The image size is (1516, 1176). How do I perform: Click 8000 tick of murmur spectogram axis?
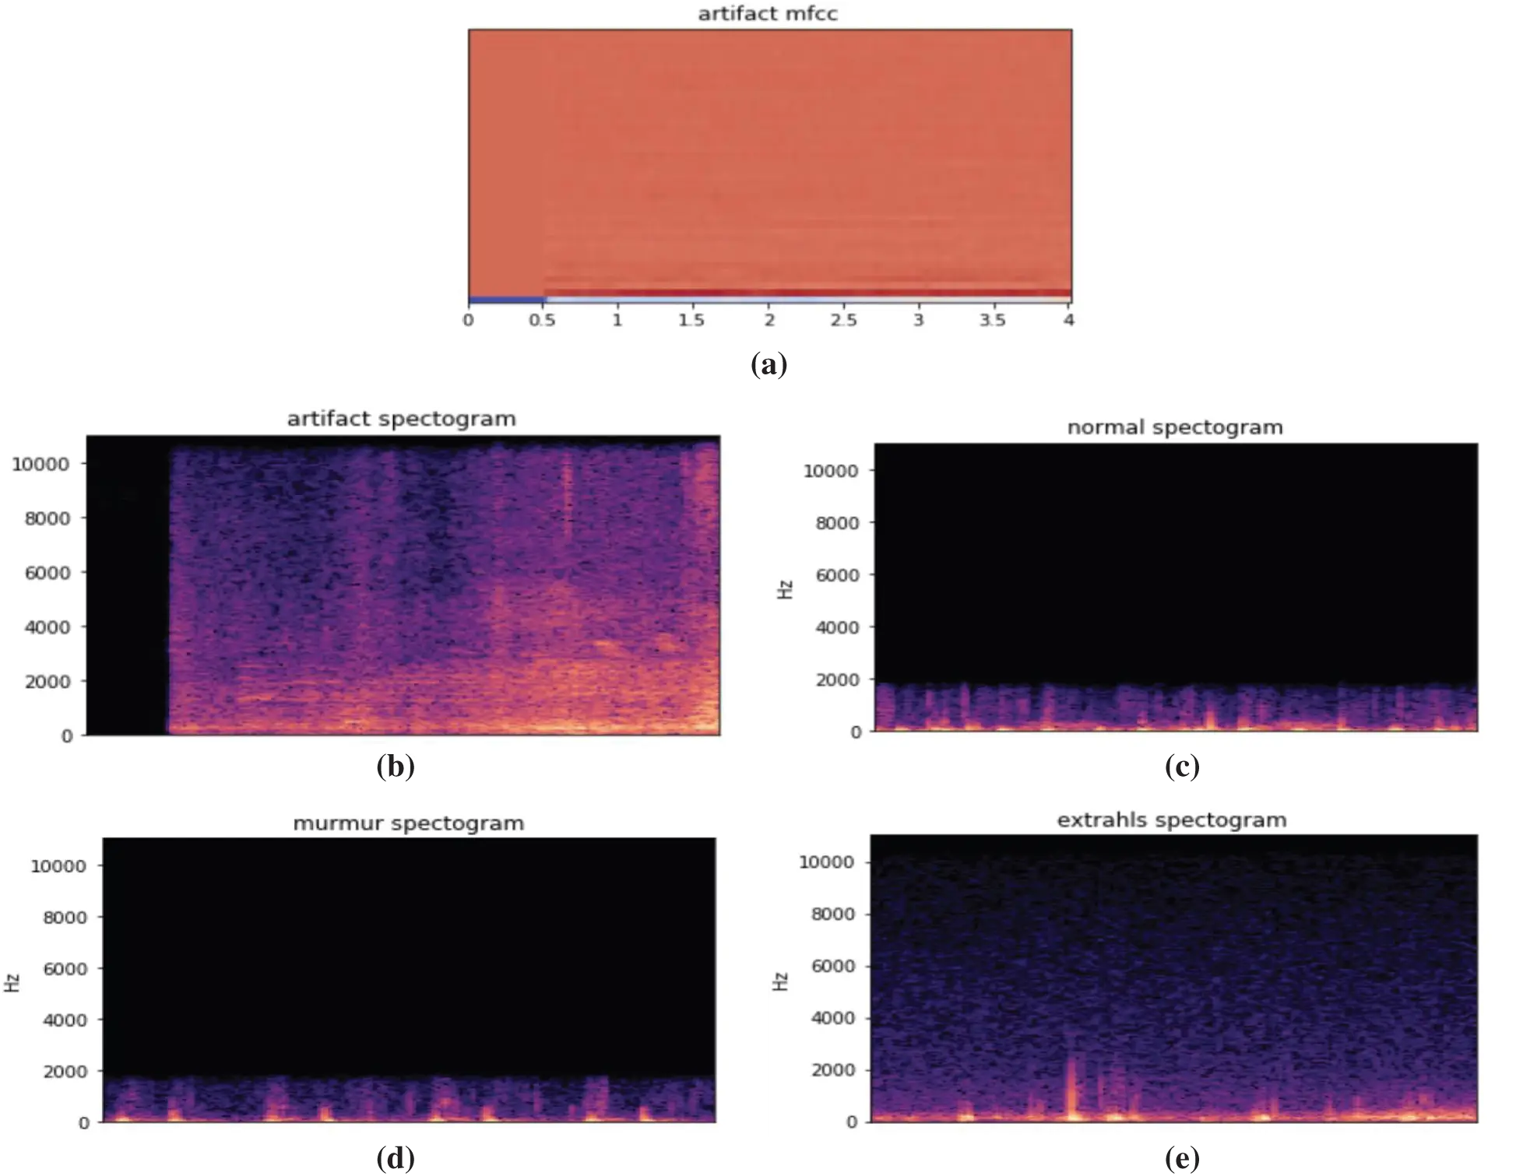64,917
